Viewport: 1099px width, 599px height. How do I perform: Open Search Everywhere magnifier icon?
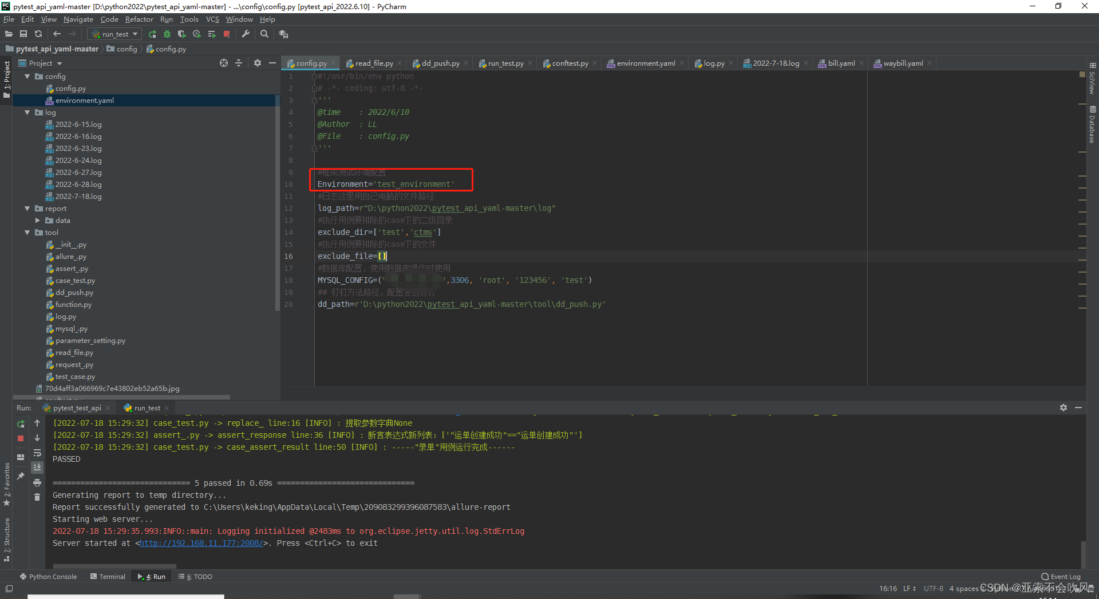point(264,34)
